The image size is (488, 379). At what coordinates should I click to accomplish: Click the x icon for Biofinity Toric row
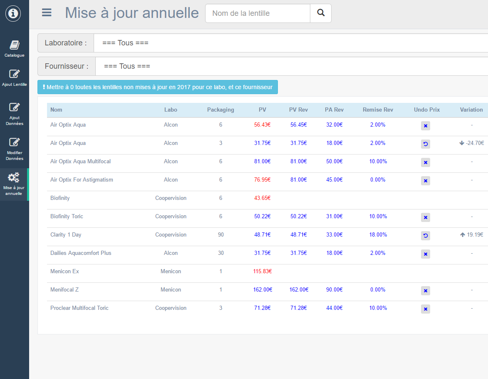tap(425, 217)
